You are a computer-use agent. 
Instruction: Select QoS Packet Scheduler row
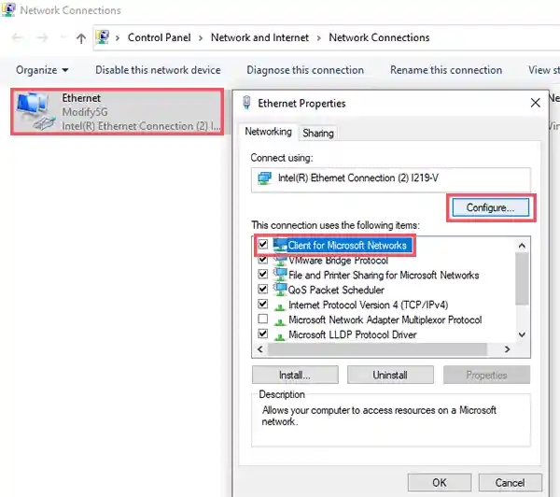pos(336,290)
